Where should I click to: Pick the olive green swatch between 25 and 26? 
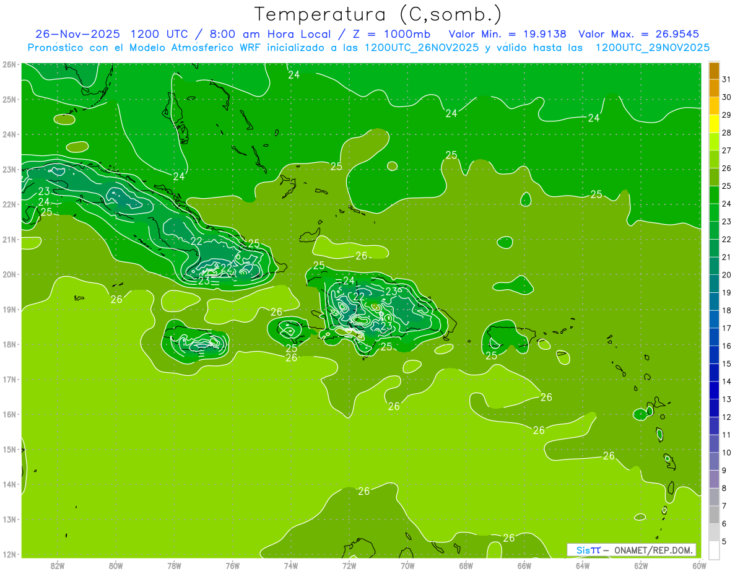click(x=714, y=177)
